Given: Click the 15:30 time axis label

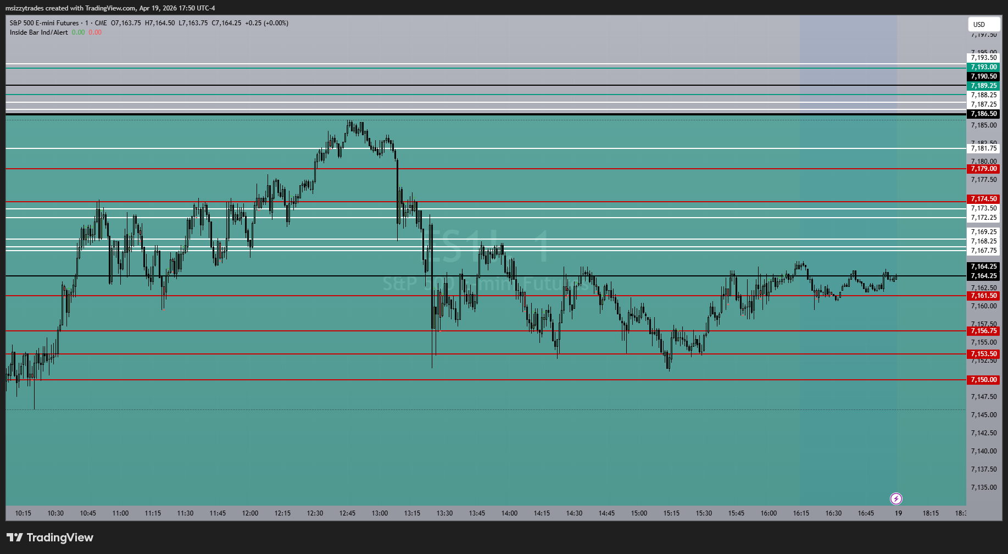Looking at the screenshot, I should click(704, 513).
